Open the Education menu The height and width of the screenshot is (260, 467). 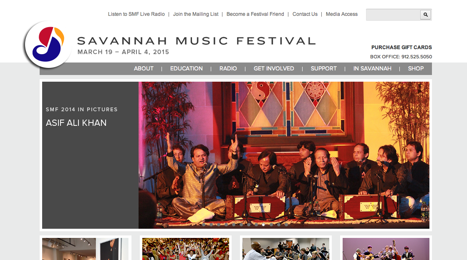tap(187, 68)
